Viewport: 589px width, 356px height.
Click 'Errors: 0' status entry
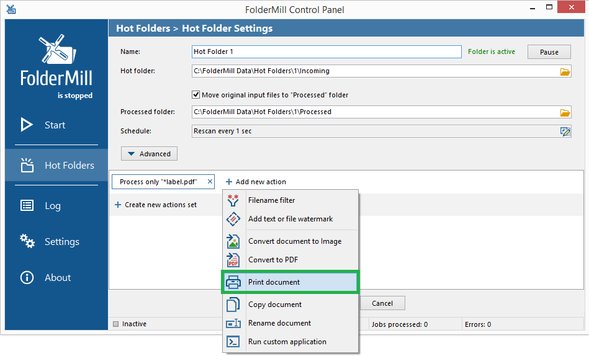tap(478, 324)
